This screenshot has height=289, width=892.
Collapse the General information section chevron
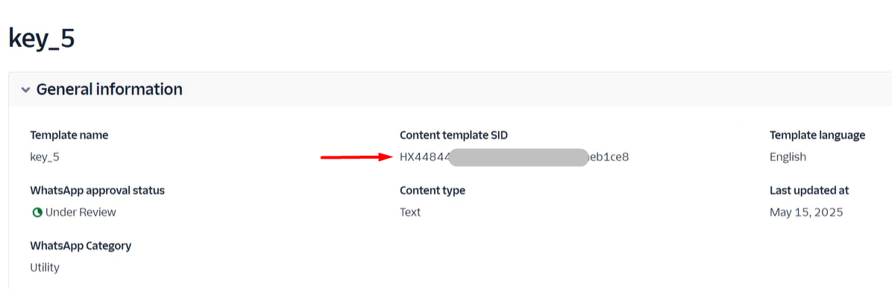[25, 89]
